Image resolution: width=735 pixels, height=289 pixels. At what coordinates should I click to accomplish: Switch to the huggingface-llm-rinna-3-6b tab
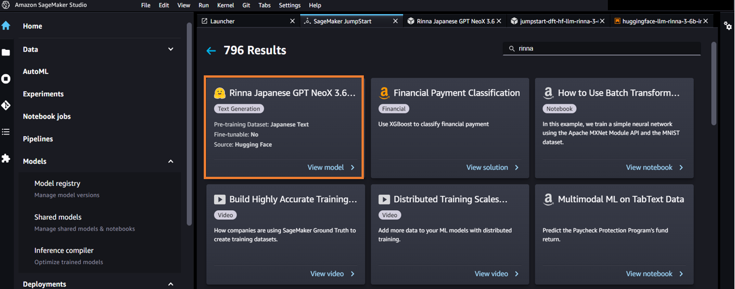661,21
